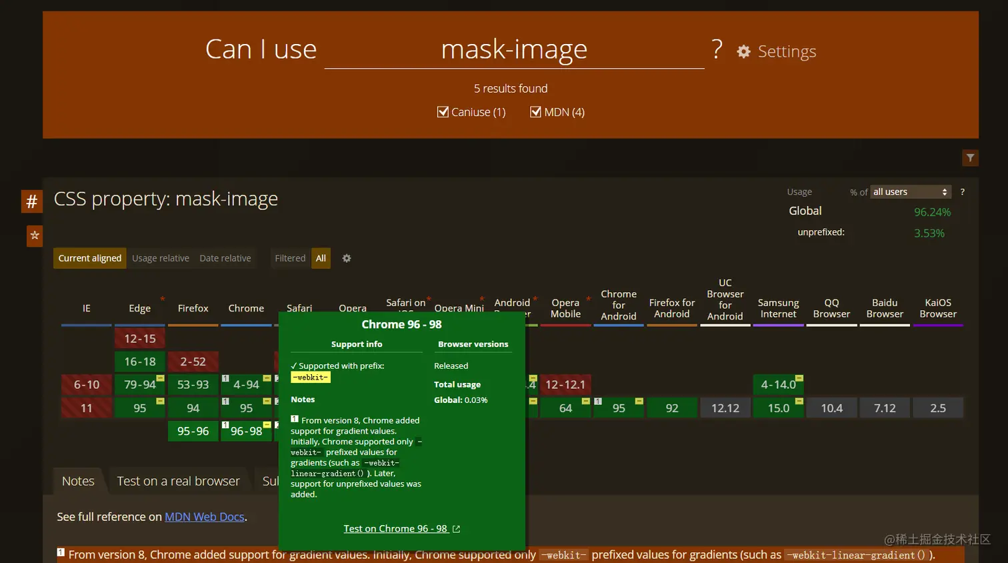
Task: Click the external link icon in tooltip
Action: tap(457, 529)
